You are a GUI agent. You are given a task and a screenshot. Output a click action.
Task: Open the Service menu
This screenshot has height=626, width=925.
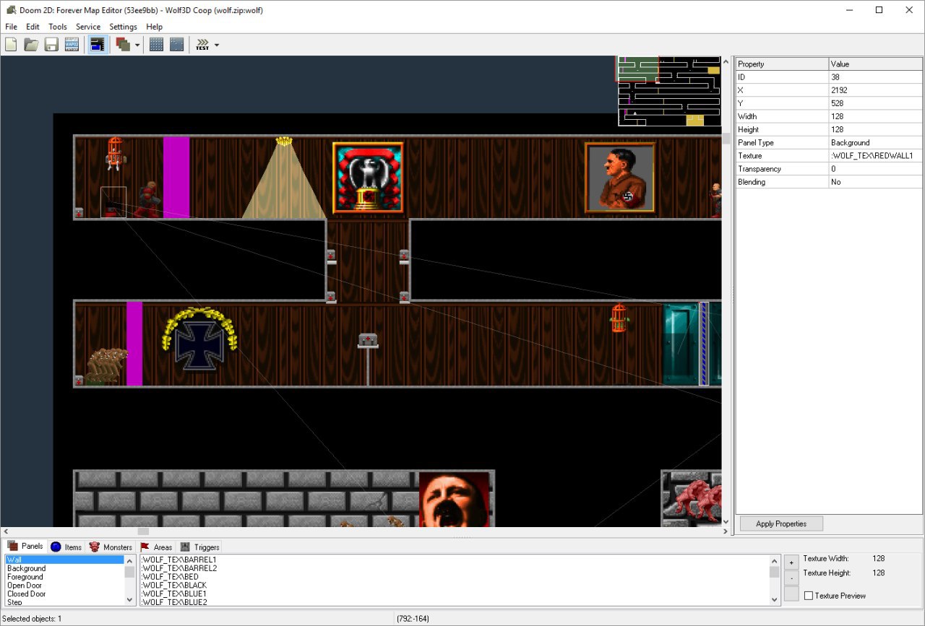click(x=88, y=27)
